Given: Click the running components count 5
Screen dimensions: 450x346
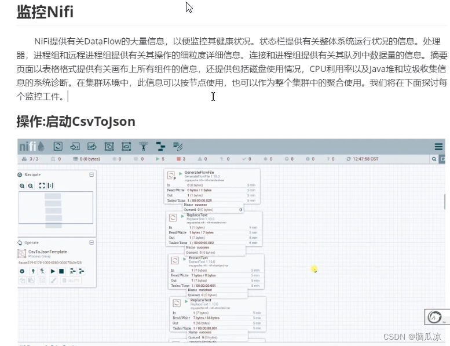Looking at the screenshot, I should [x=160, y=159].
